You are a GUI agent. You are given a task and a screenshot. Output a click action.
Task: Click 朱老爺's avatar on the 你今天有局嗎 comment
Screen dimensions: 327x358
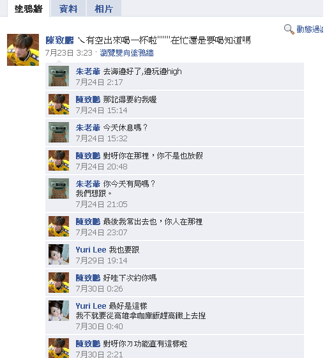[59, 189]
